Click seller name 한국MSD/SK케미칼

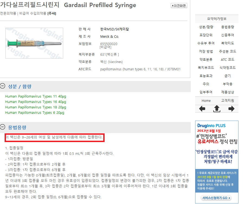pos(115,29)
